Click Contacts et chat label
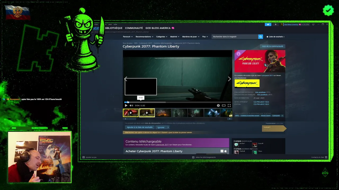 (318, 157)
